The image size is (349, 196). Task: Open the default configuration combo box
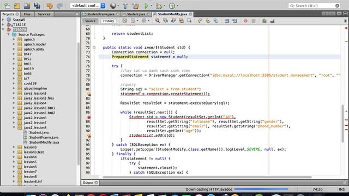88,5
